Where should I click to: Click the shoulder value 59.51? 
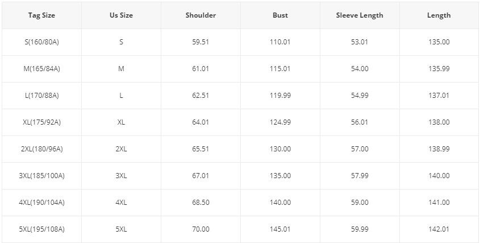pyautogui.click(x=201, y=42)
